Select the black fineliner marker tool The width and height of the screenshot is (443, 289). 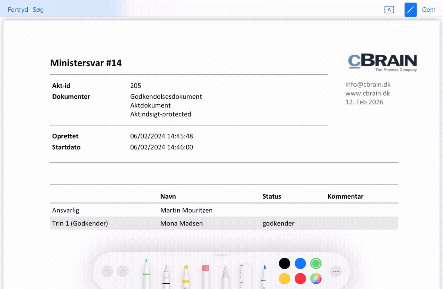click(166, 275)
